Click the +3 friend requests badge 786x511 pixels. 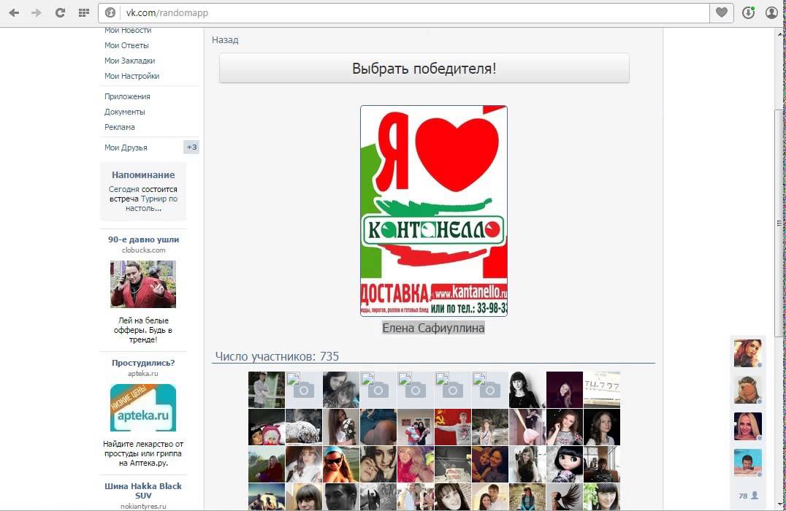coord(191,147)
